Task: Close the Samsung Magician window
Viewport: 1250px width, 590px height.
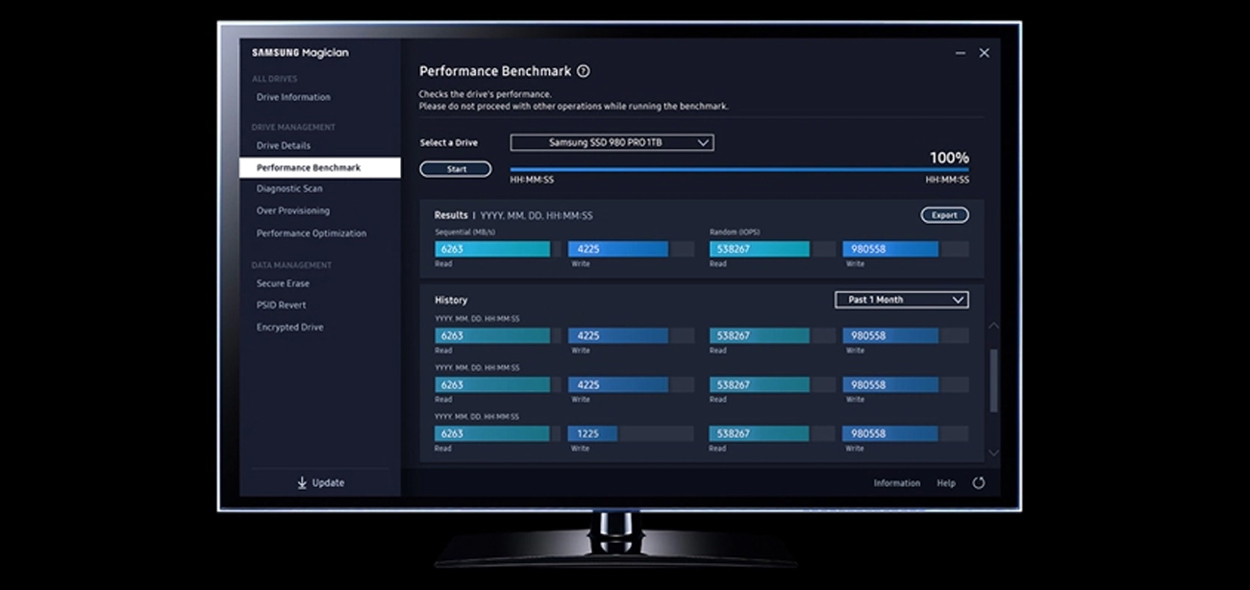Action: (984, 53)
